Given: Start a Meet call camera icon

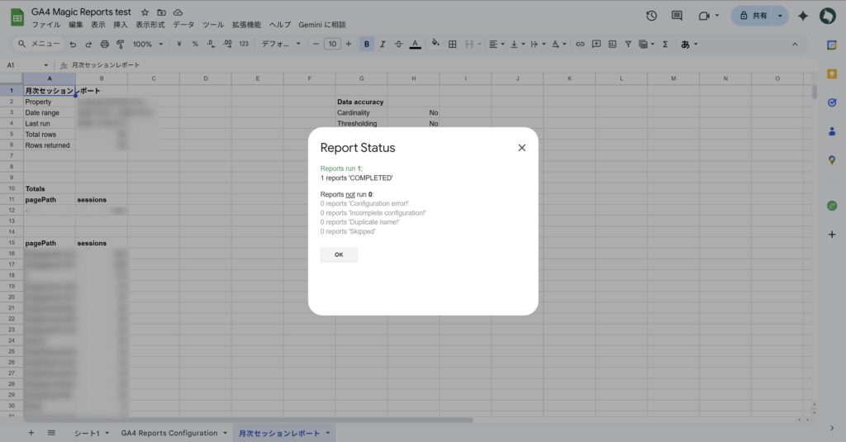Looking at the screenshot, I should tap(704, 16).
